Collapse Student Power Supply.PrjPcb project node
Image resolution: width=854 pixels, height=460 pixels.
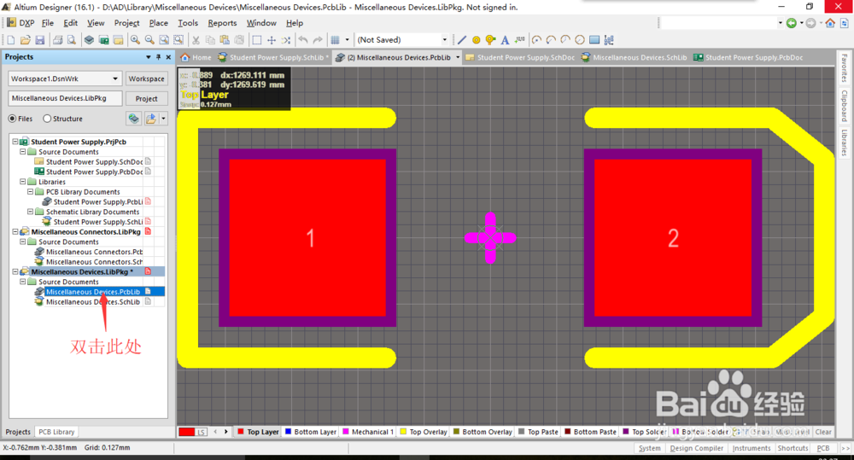click(15, 142)
